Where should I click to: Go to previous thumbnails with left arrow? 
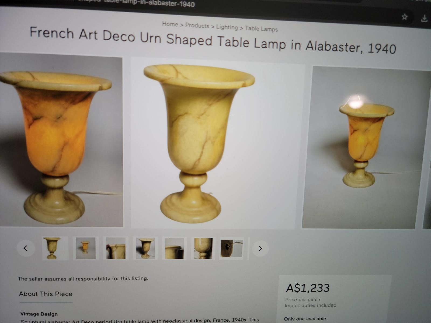(x=26, y=248)
